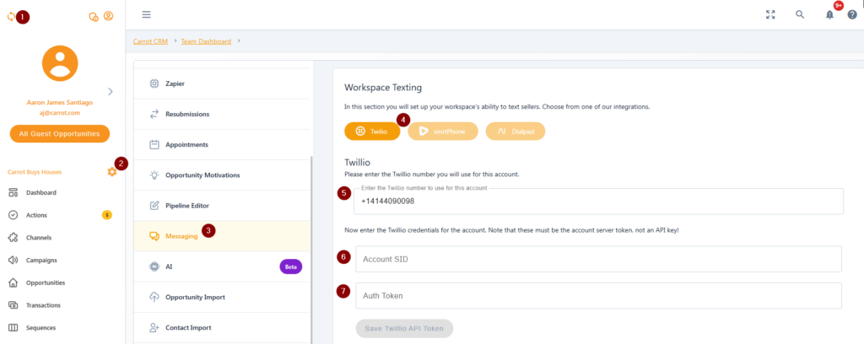Click the Contact Import person icon

point(154,327)
